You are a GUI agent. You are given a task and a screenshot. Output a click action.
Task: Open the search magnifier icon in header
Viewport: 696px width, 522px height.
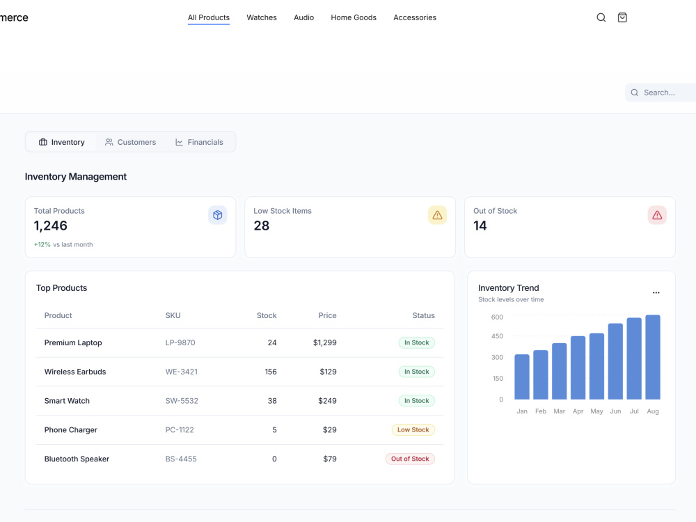tap(601, 17)
